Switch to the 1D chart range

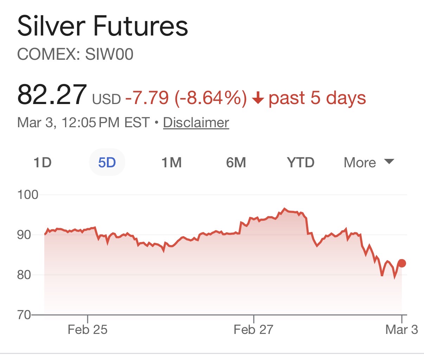43,163
